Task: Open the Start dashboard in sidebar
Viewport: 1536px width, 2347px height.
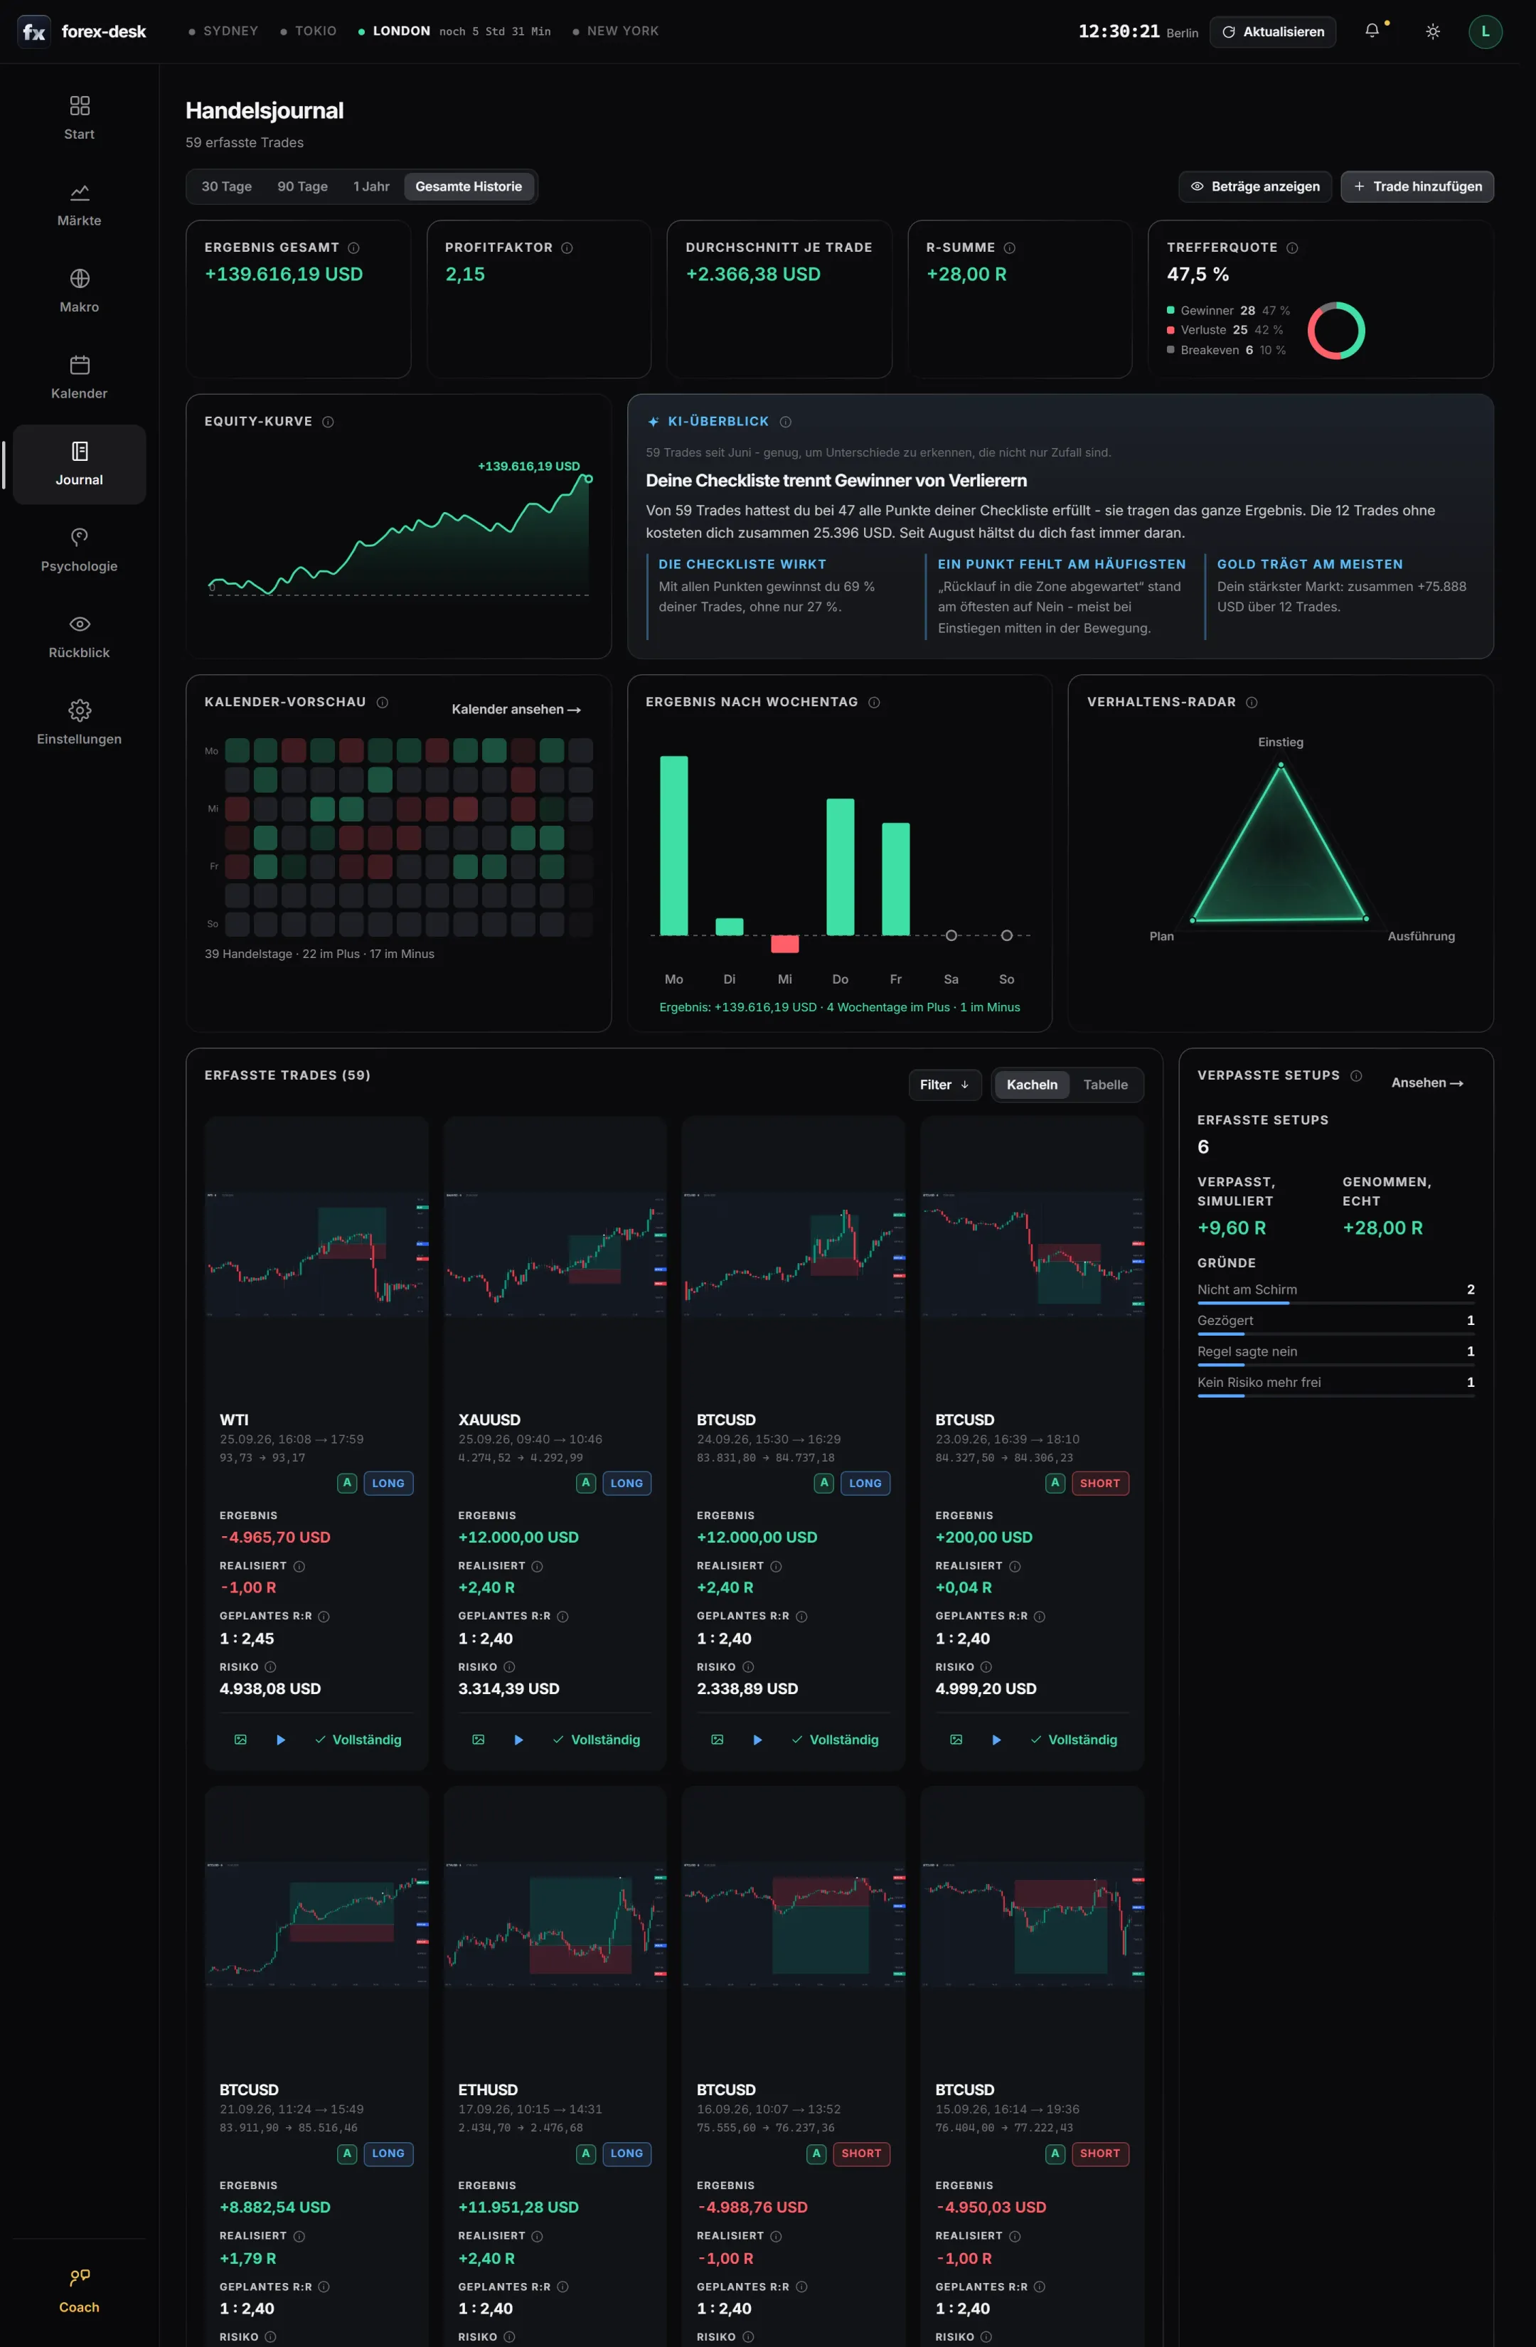Action: (79, 118)
